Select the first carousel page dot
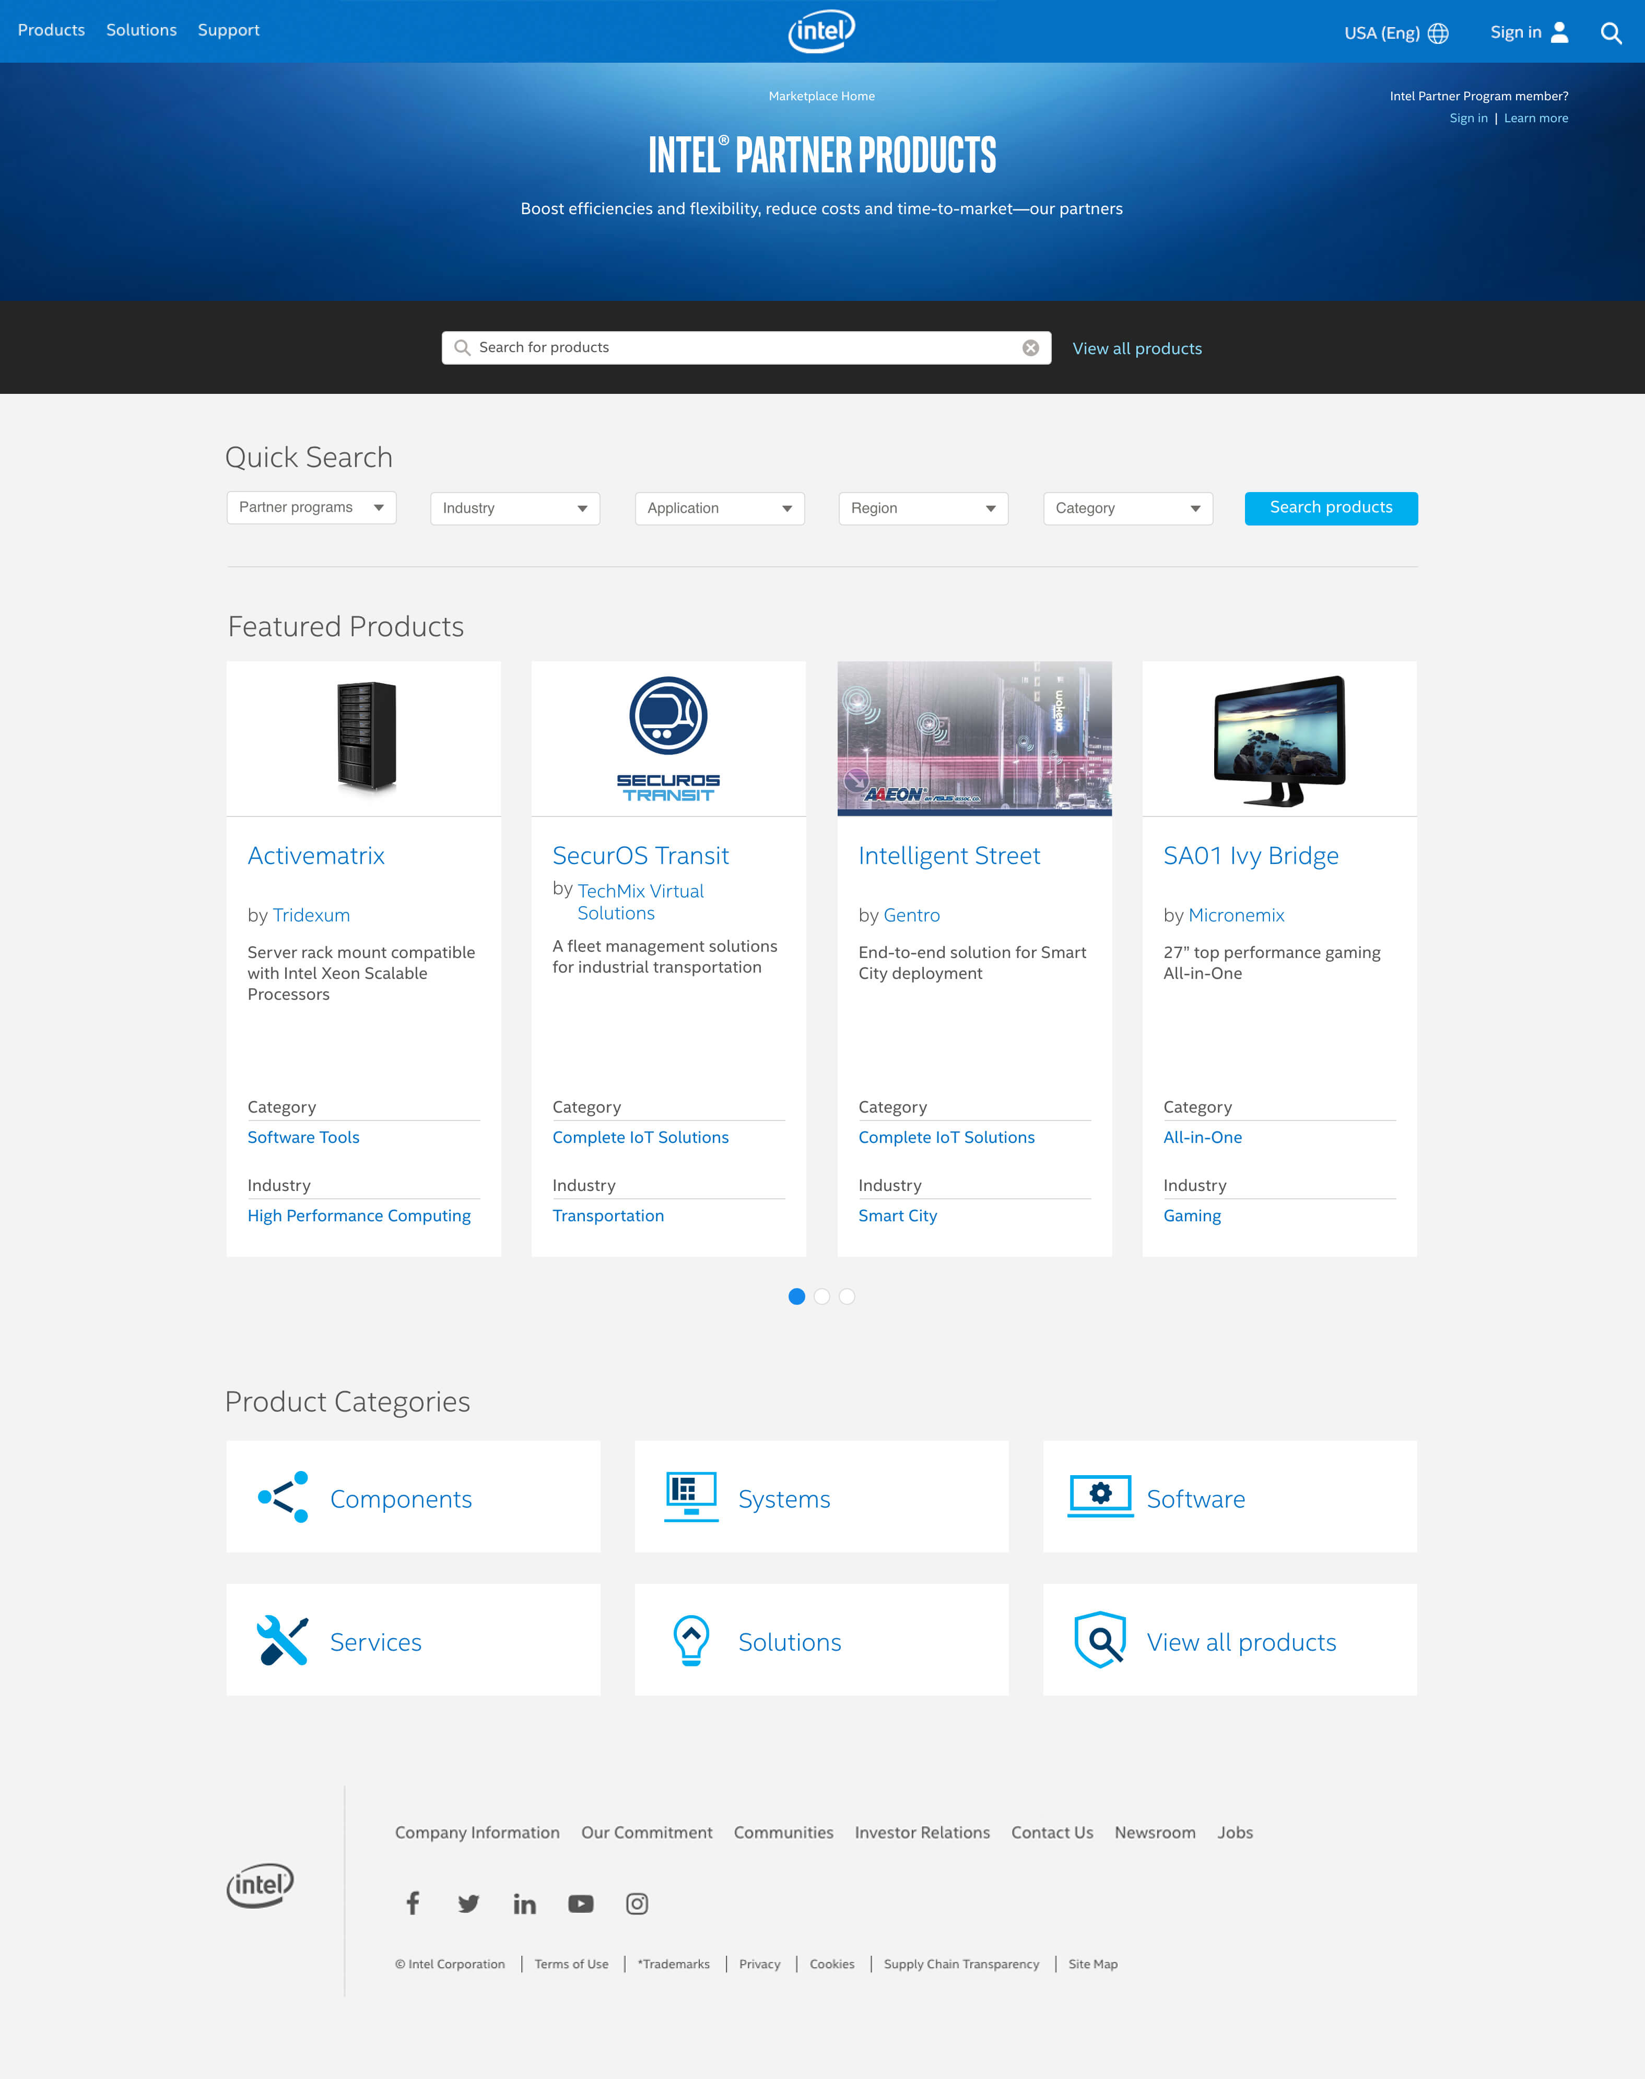This screenshot has width=1645, height=2079. tap(796, 1297)
